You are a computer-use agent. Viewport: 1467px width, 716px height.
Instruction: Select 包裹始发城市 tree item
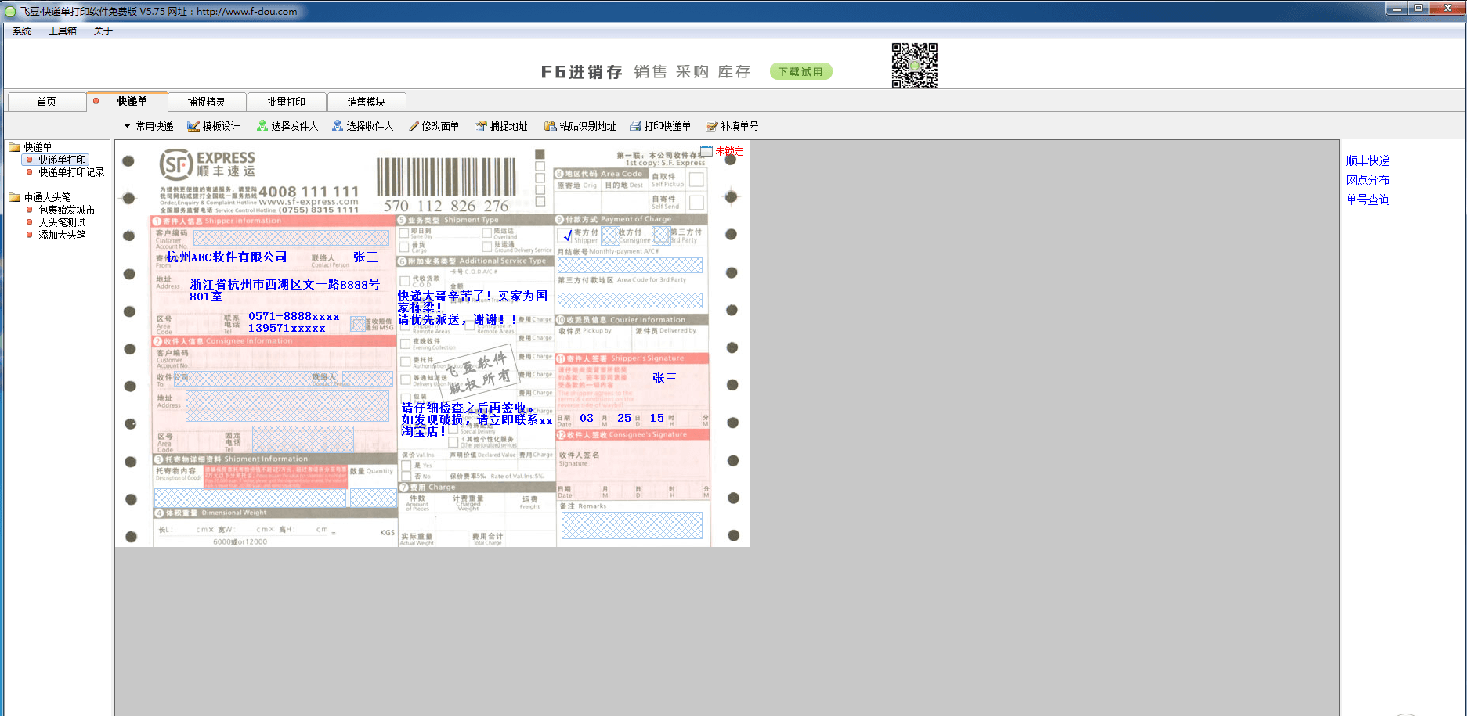point(67,210)
